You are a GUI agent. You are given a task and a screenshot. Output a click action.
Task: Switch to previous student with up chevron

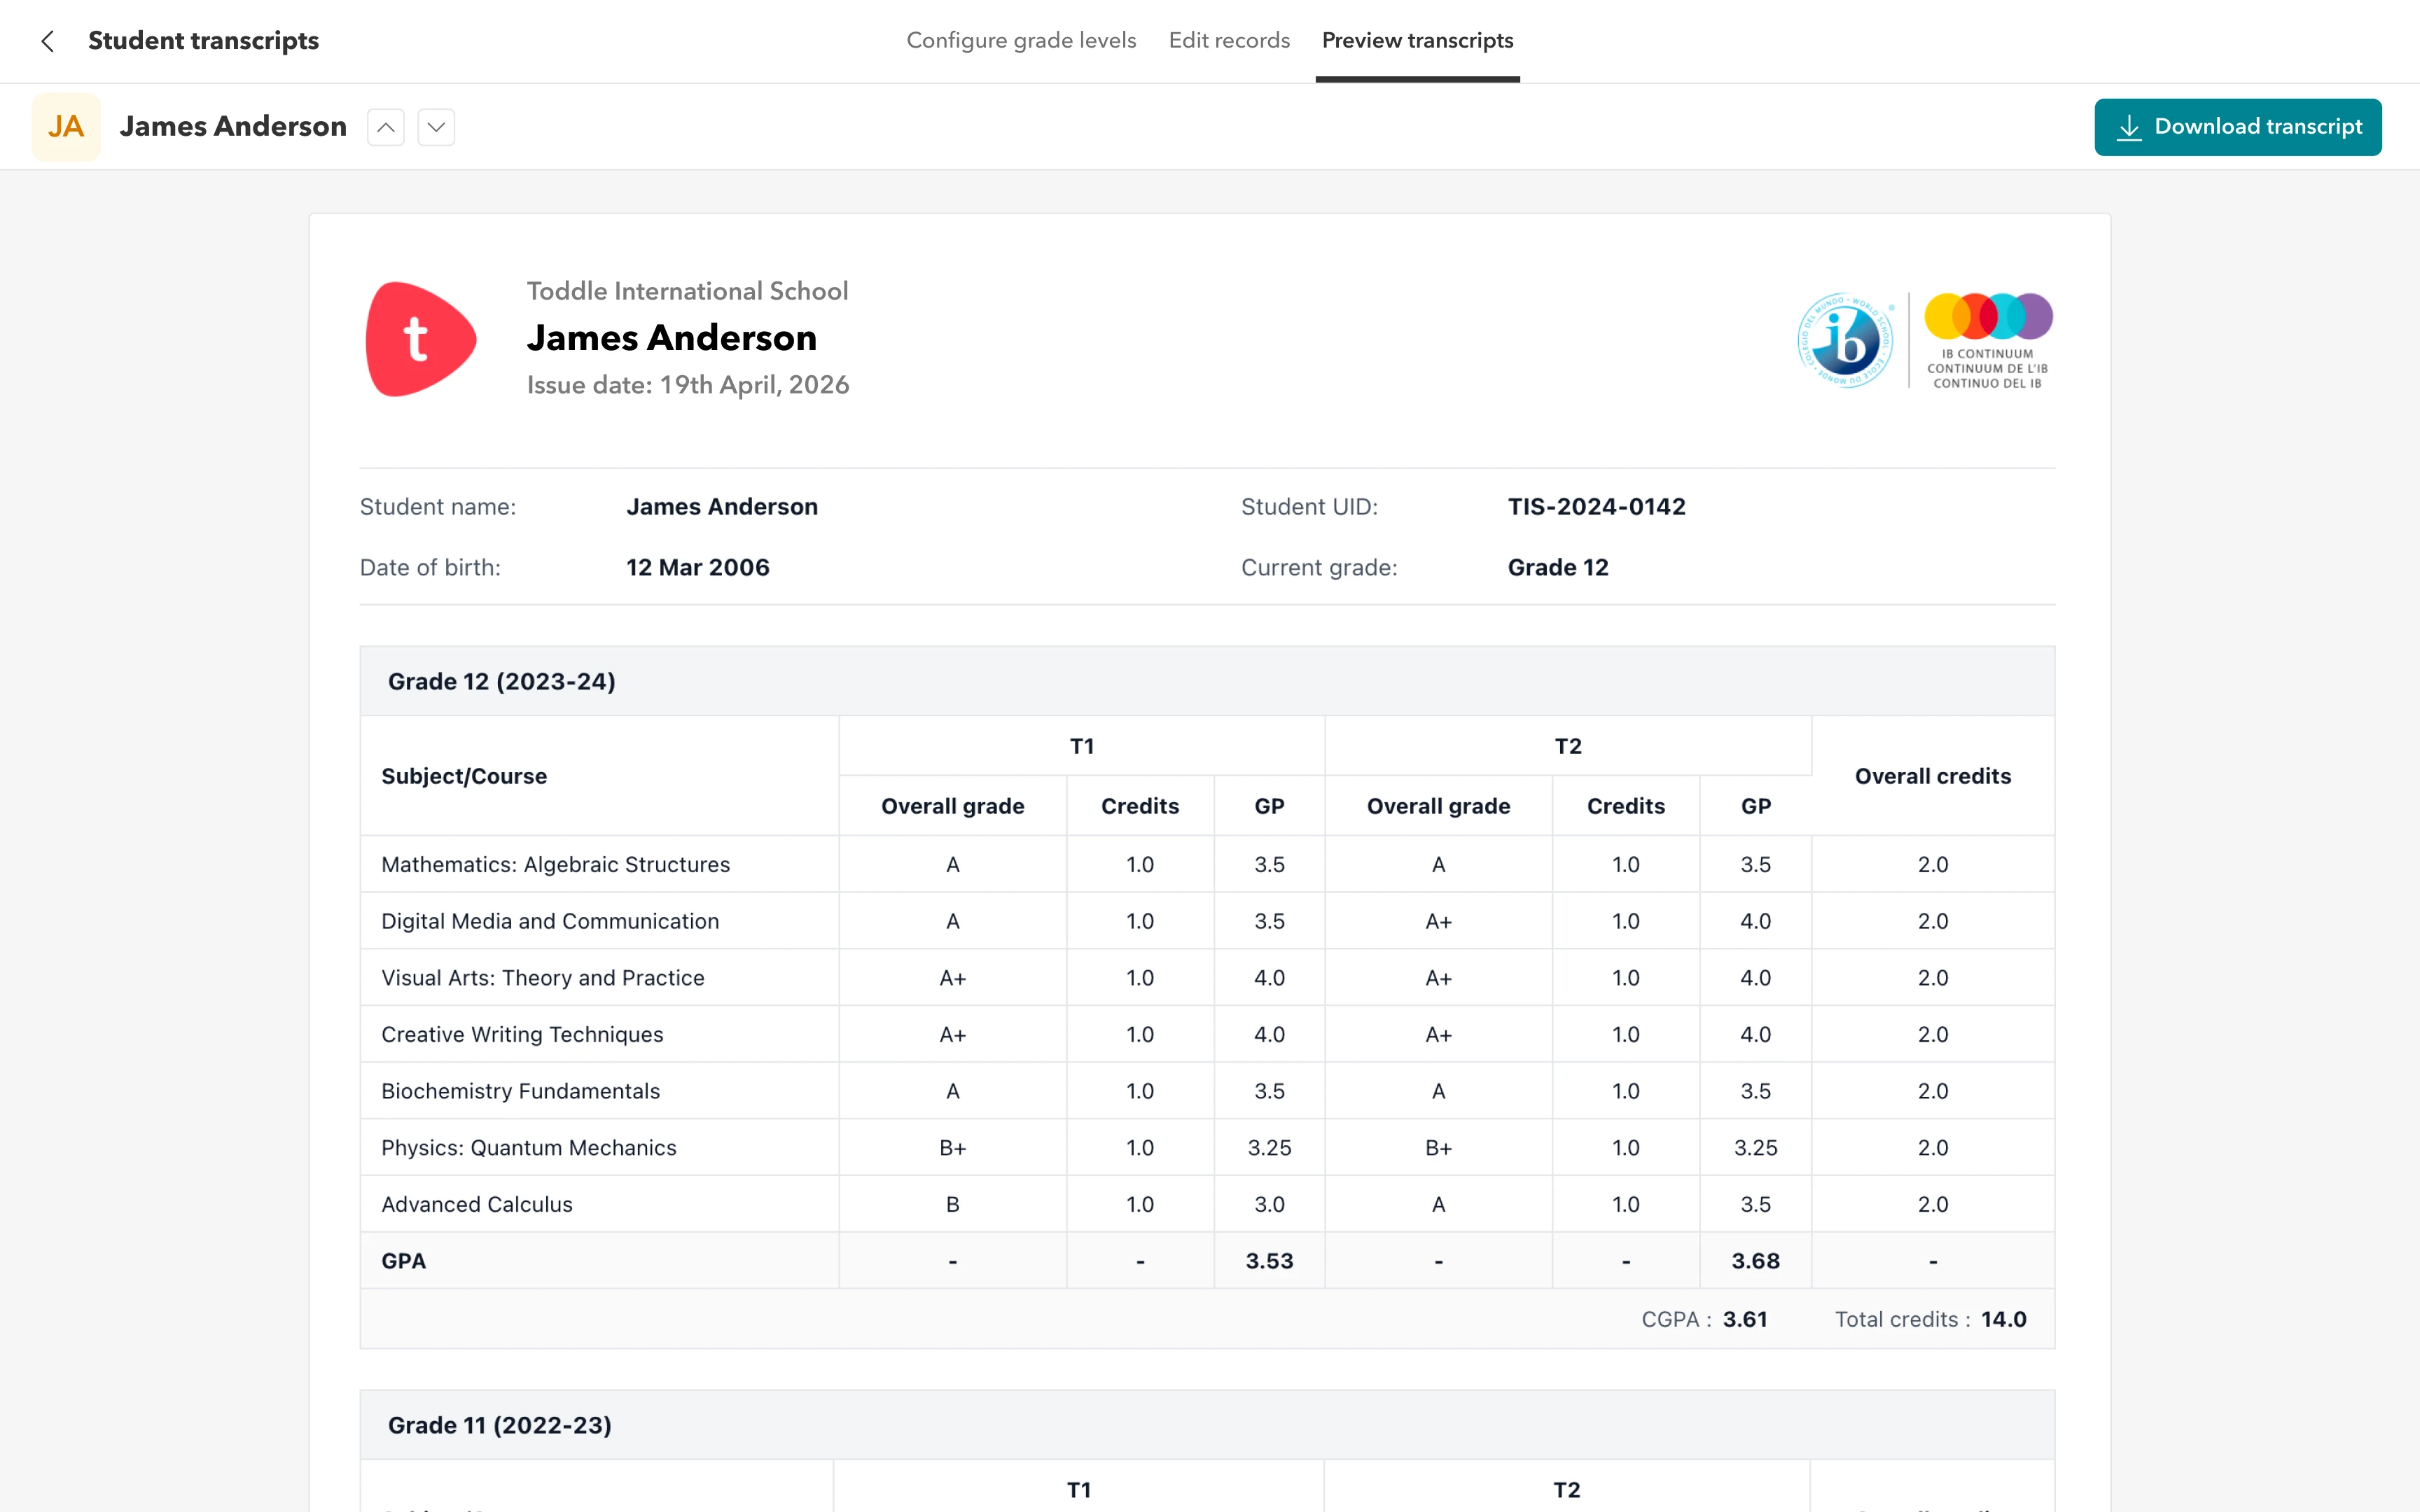pyautogui.click(x=386, y=127)
